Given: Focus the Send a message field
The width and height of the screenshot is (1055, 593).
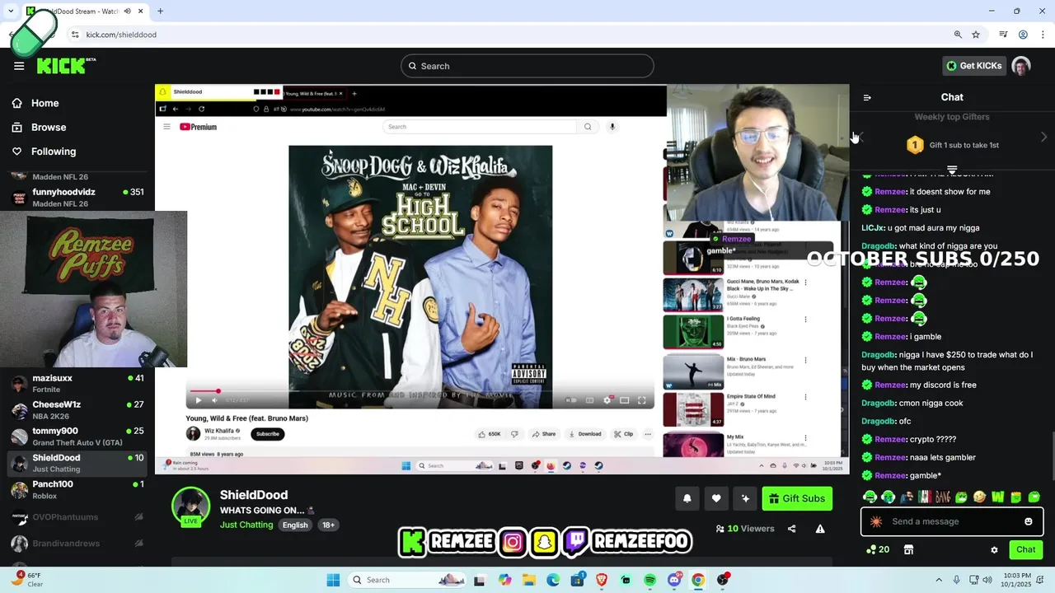Looking at the screenshot, I should pyautogui.click(x=952, y=521).
